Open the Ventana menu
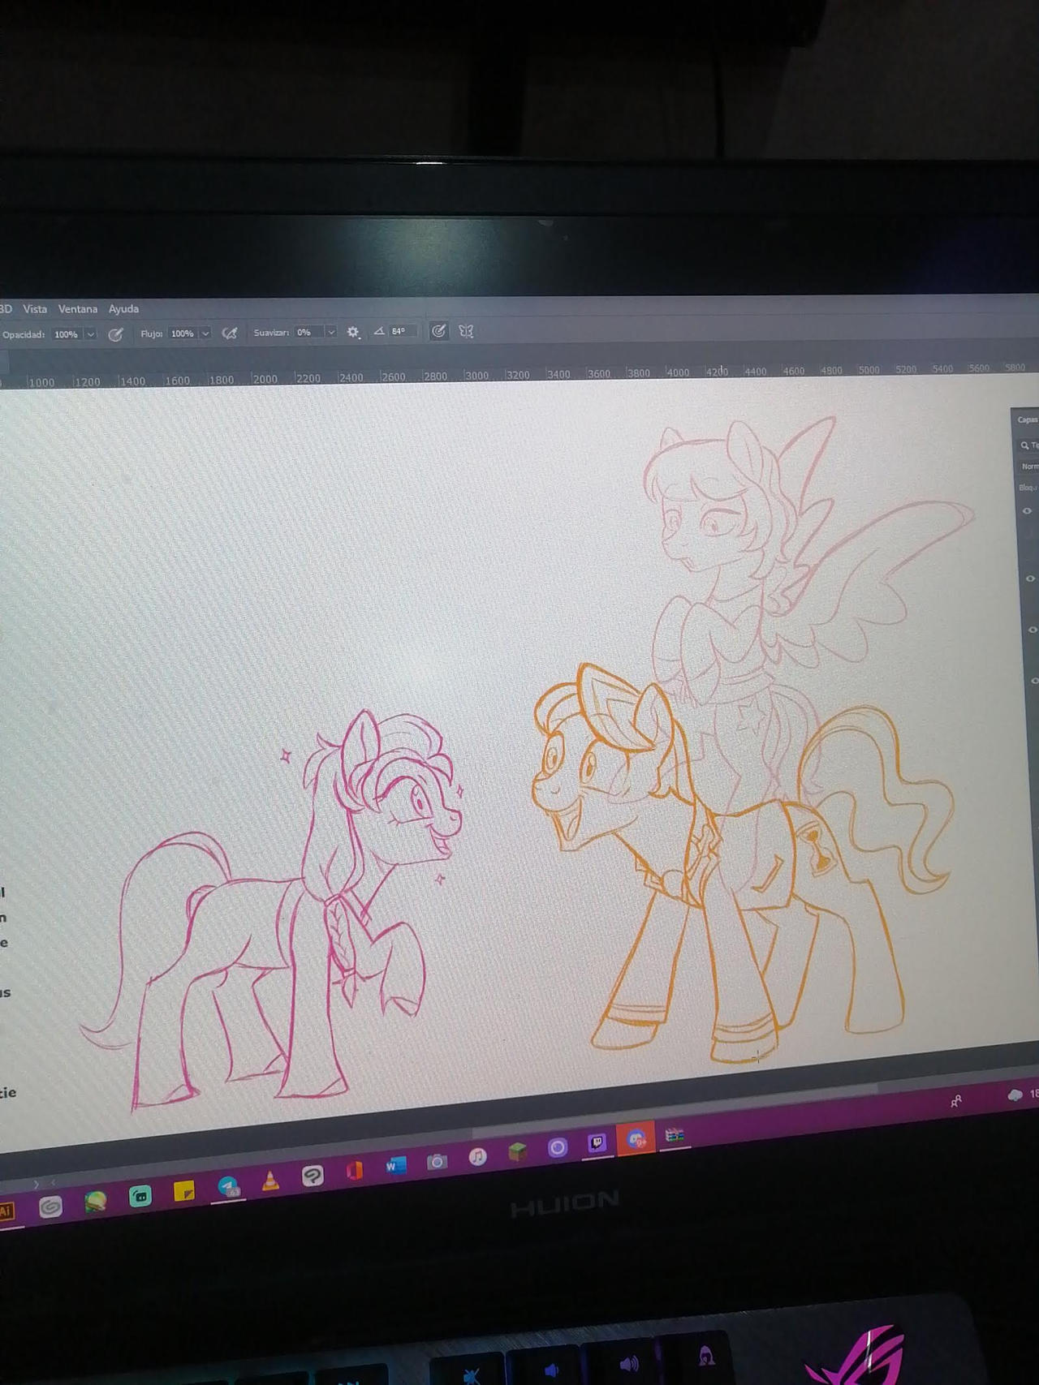Screen dimensions: 1039x1385 point(78,309)
